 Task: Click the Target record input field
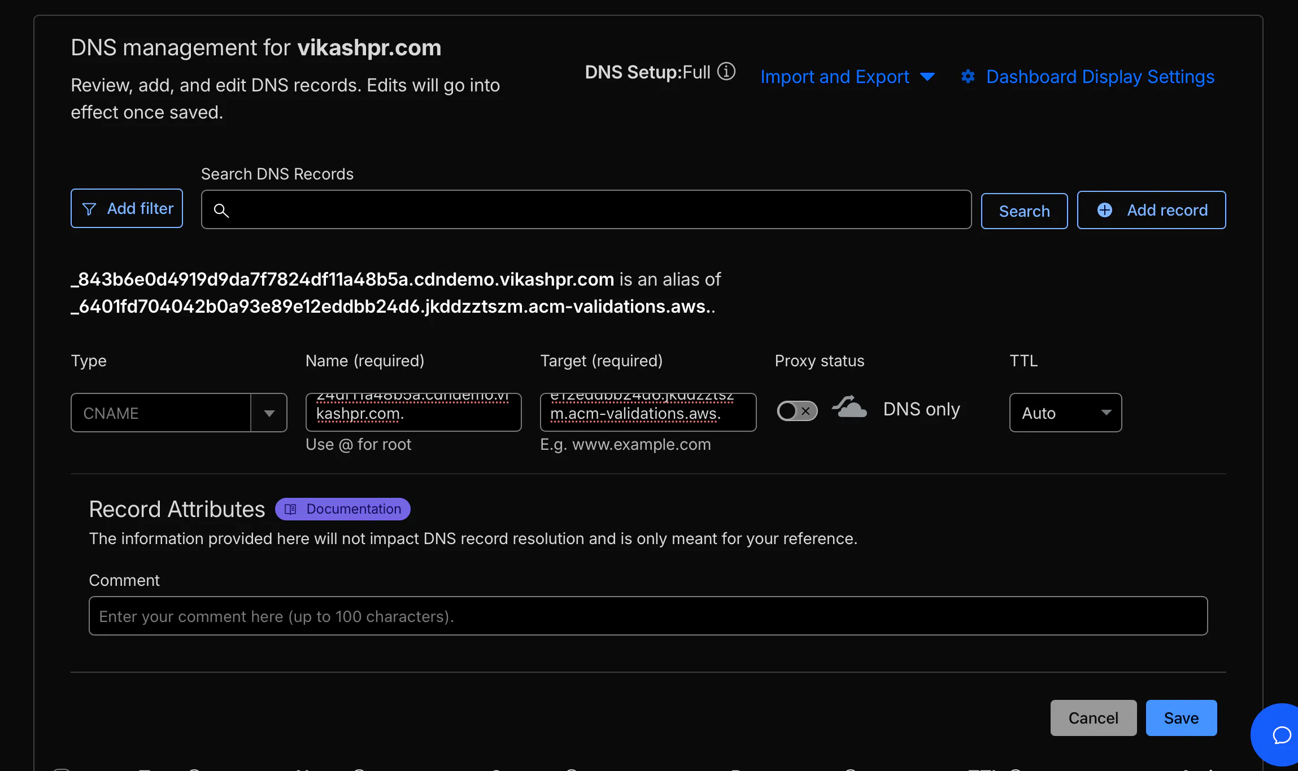click(x=647, y=412)
